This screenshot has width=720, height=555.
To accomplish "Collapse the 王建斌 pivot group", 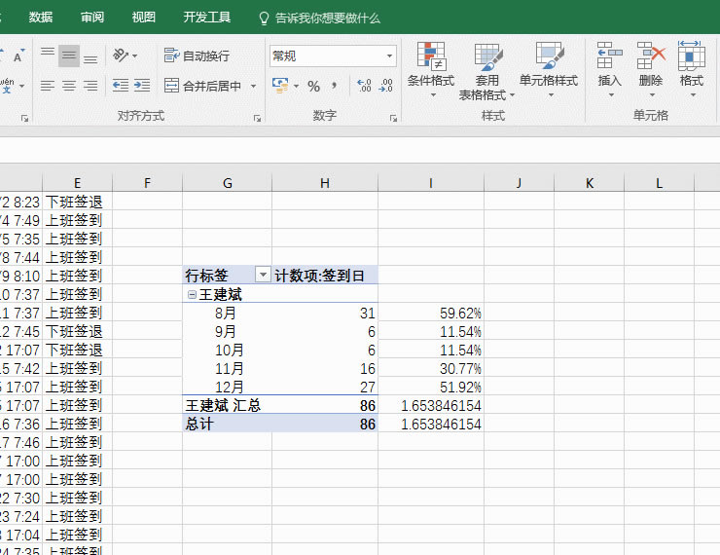I will pos(192,294).
